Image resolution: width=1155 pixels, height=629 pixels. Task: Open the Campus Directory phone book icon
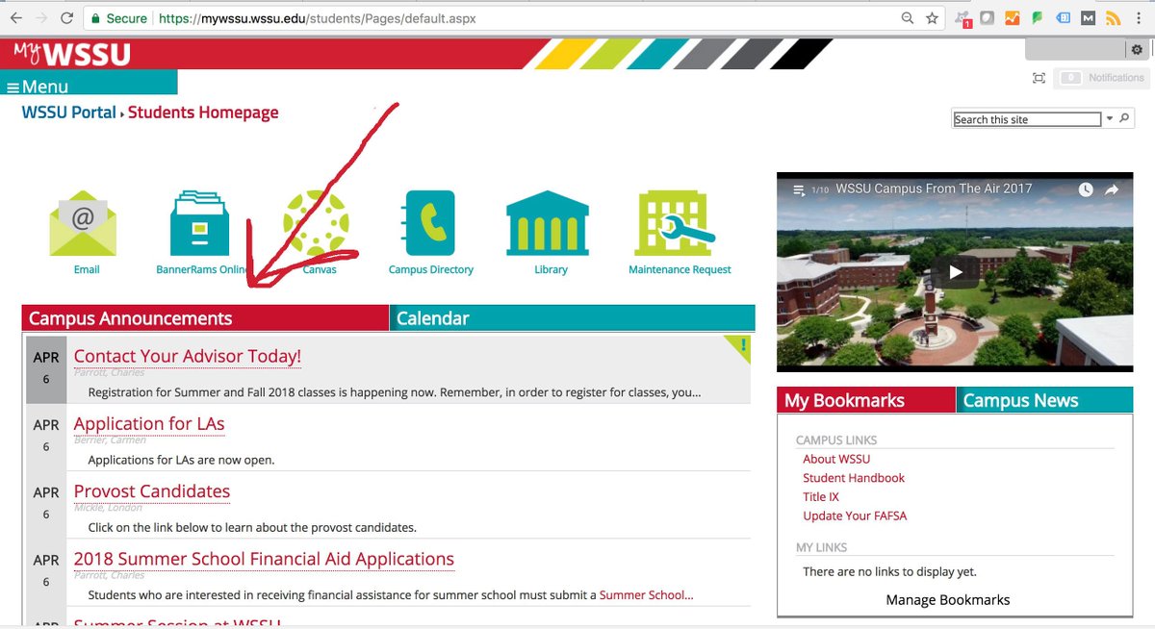[430, 223]
